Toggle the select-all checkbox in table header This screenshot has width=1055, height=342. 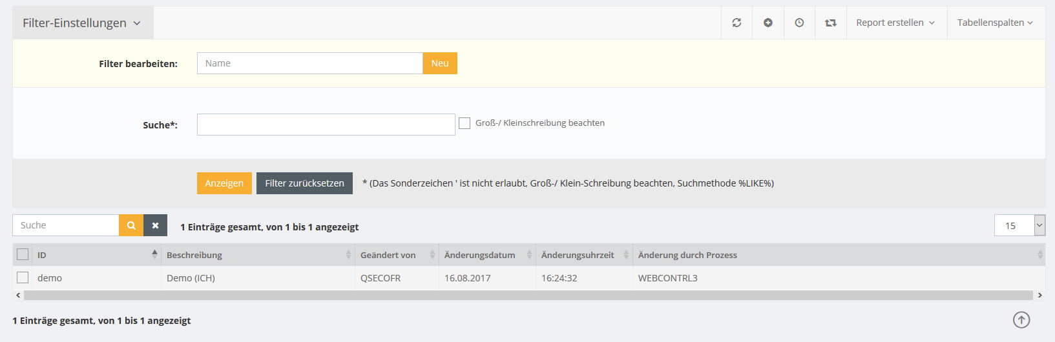[x=23, y=255]
